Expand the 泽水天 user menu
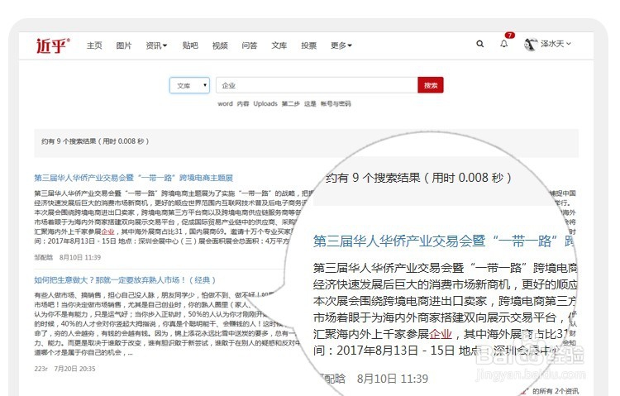Viewport: 620px width, 396px height. tap(556, 44)
